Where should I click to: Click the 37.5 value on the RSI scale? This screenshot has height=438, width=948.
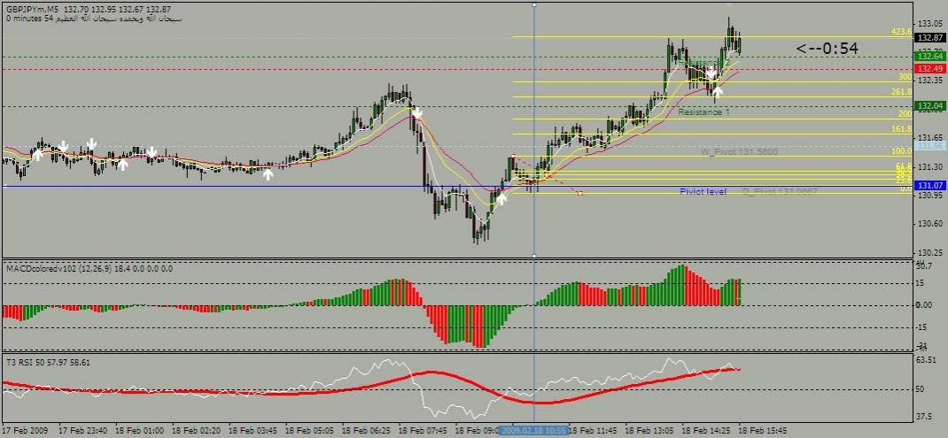pos(926,416)
